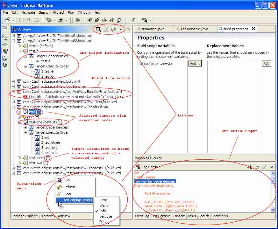Click the Log Console scrollbar down arrow
The width and height of the screenshot is (278, 229).
click(273, 210)
